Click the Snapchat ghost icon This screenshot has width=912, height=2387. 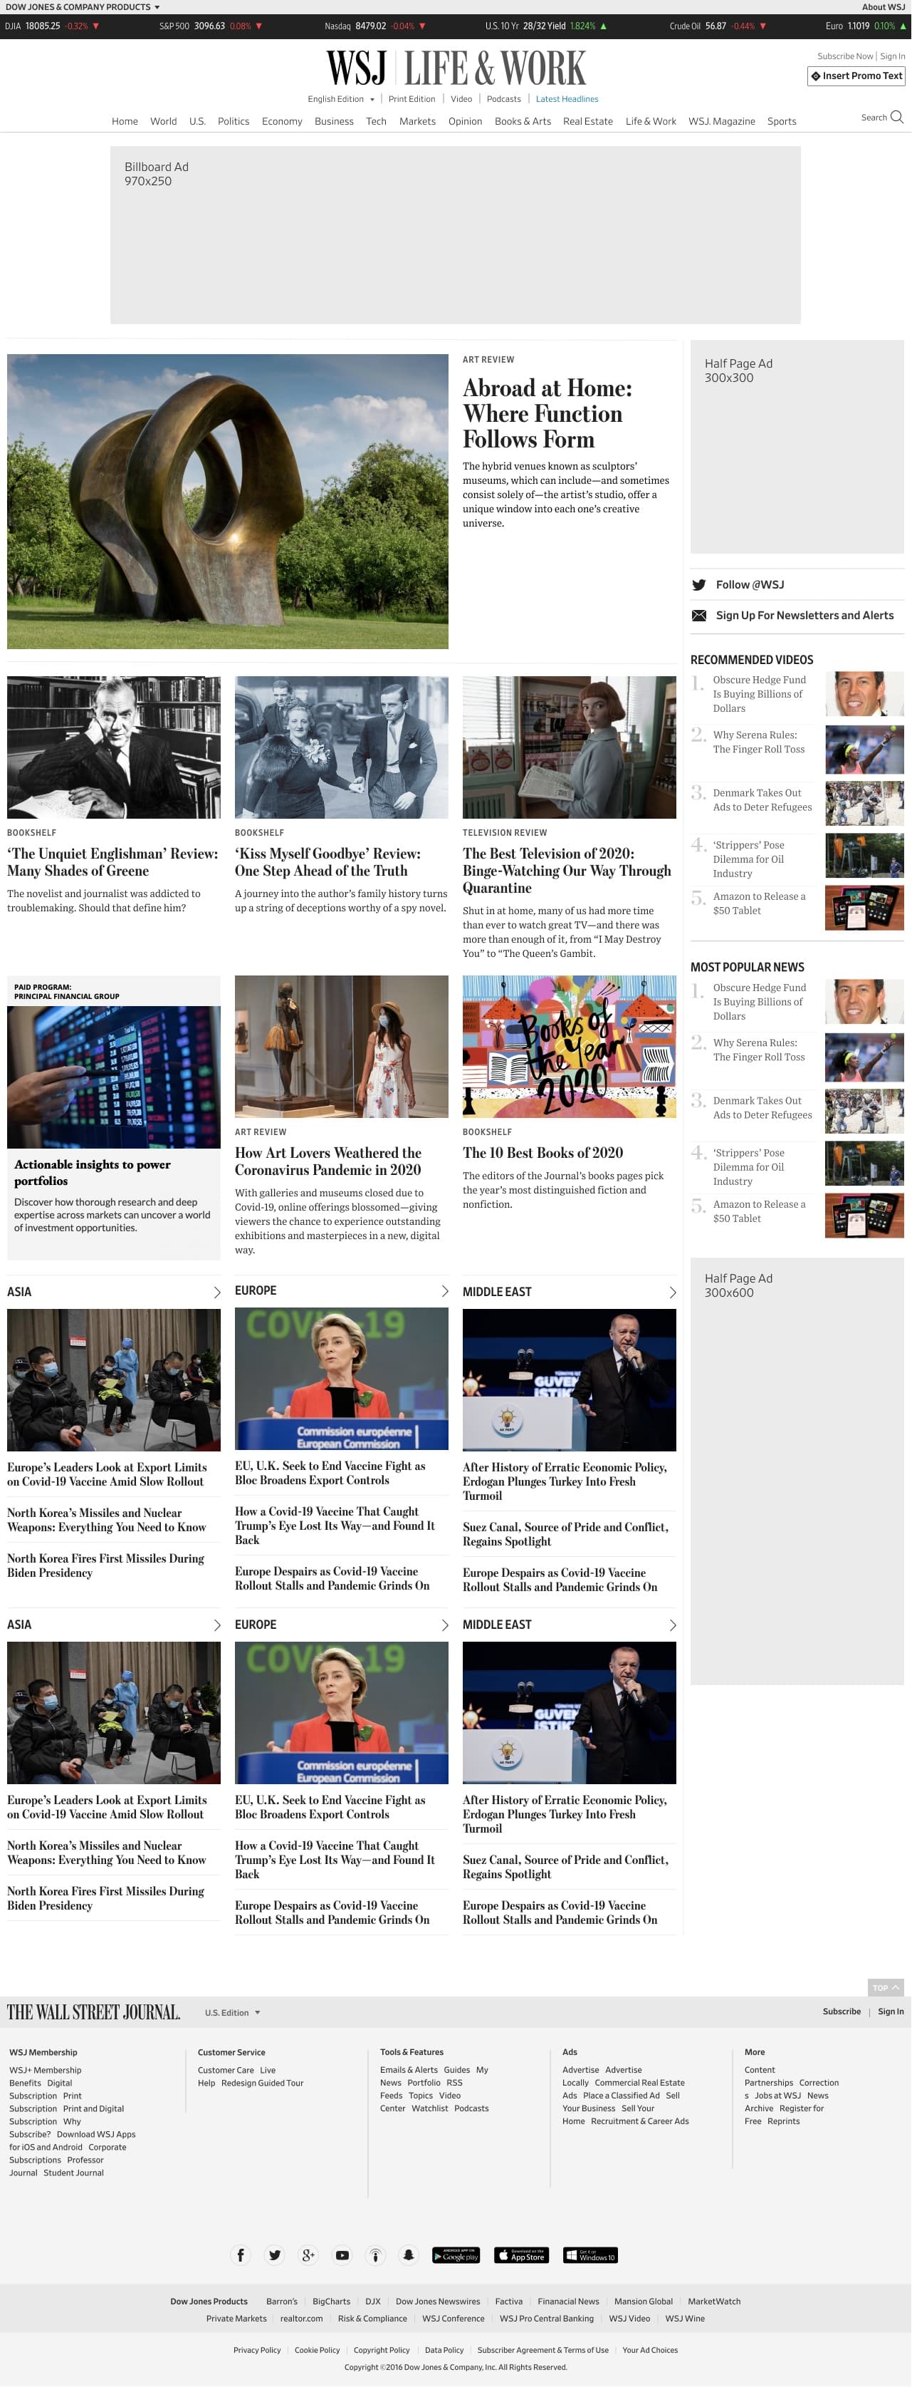pos(409,2255)
